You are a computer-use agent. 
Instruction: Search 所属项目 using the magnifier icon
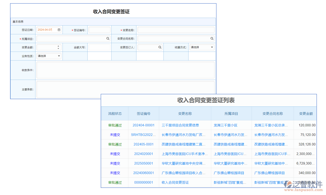108,38
